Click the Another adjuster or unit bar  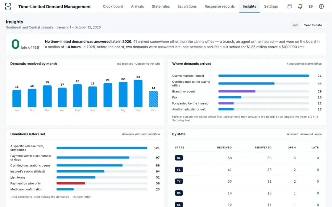click(x=226, y=109)
